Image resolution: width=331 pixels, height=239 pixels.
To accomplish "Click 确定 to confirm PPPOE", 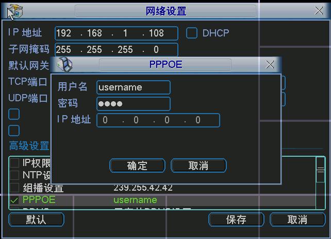I will click(138, 166).
